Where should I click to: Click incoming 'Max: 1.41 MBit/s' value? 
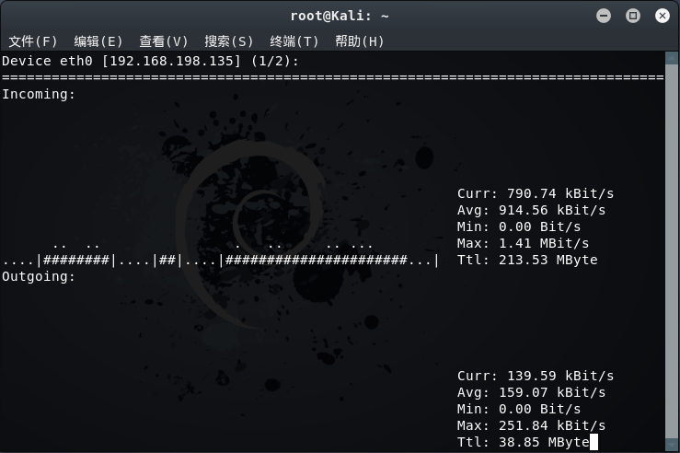523,243
